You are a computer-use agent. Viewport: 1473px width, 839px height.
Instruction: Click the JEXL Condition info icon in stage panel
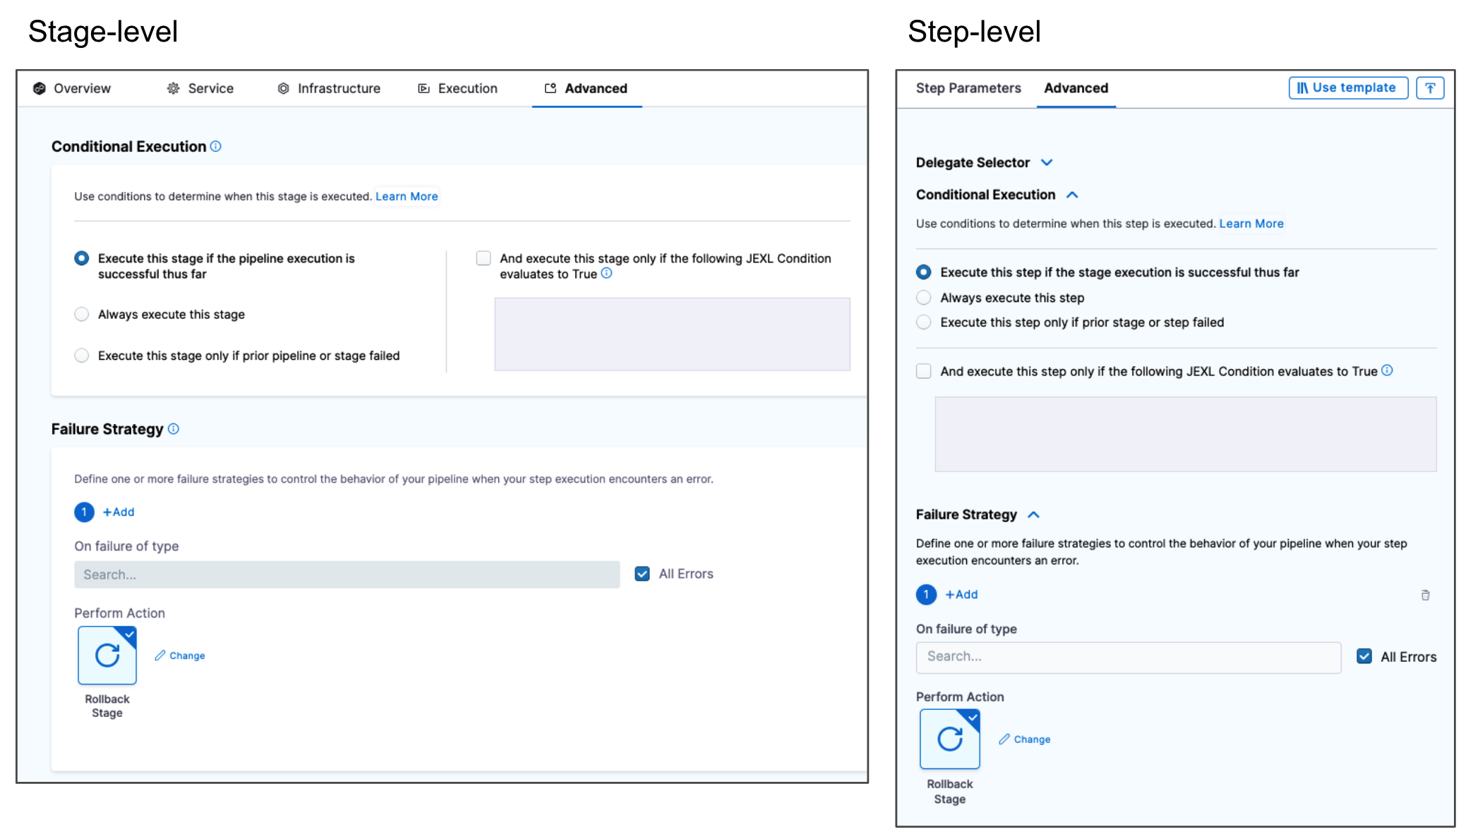[x=606, y=274]
